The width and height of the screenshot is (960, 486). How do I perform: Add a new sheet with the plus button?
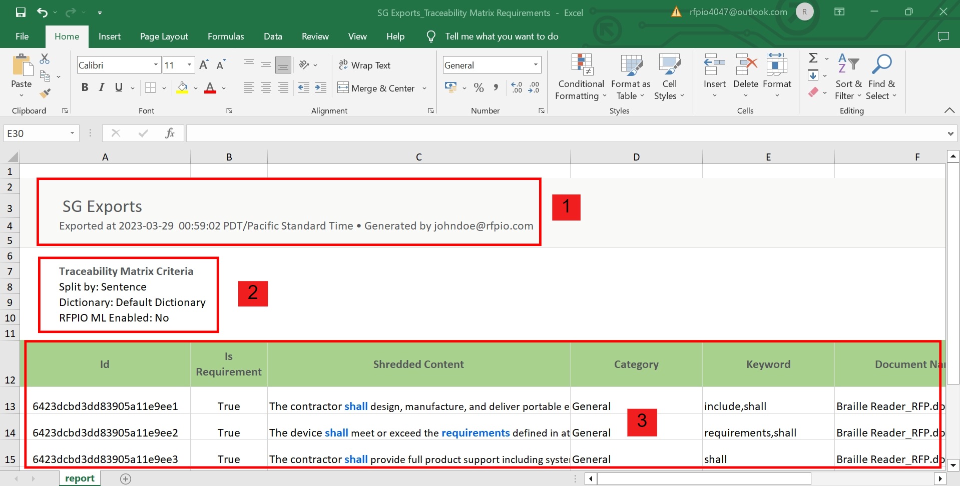[126, 479]
